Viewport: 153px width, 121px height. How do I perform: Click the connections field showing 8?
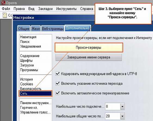pos(113,106)
